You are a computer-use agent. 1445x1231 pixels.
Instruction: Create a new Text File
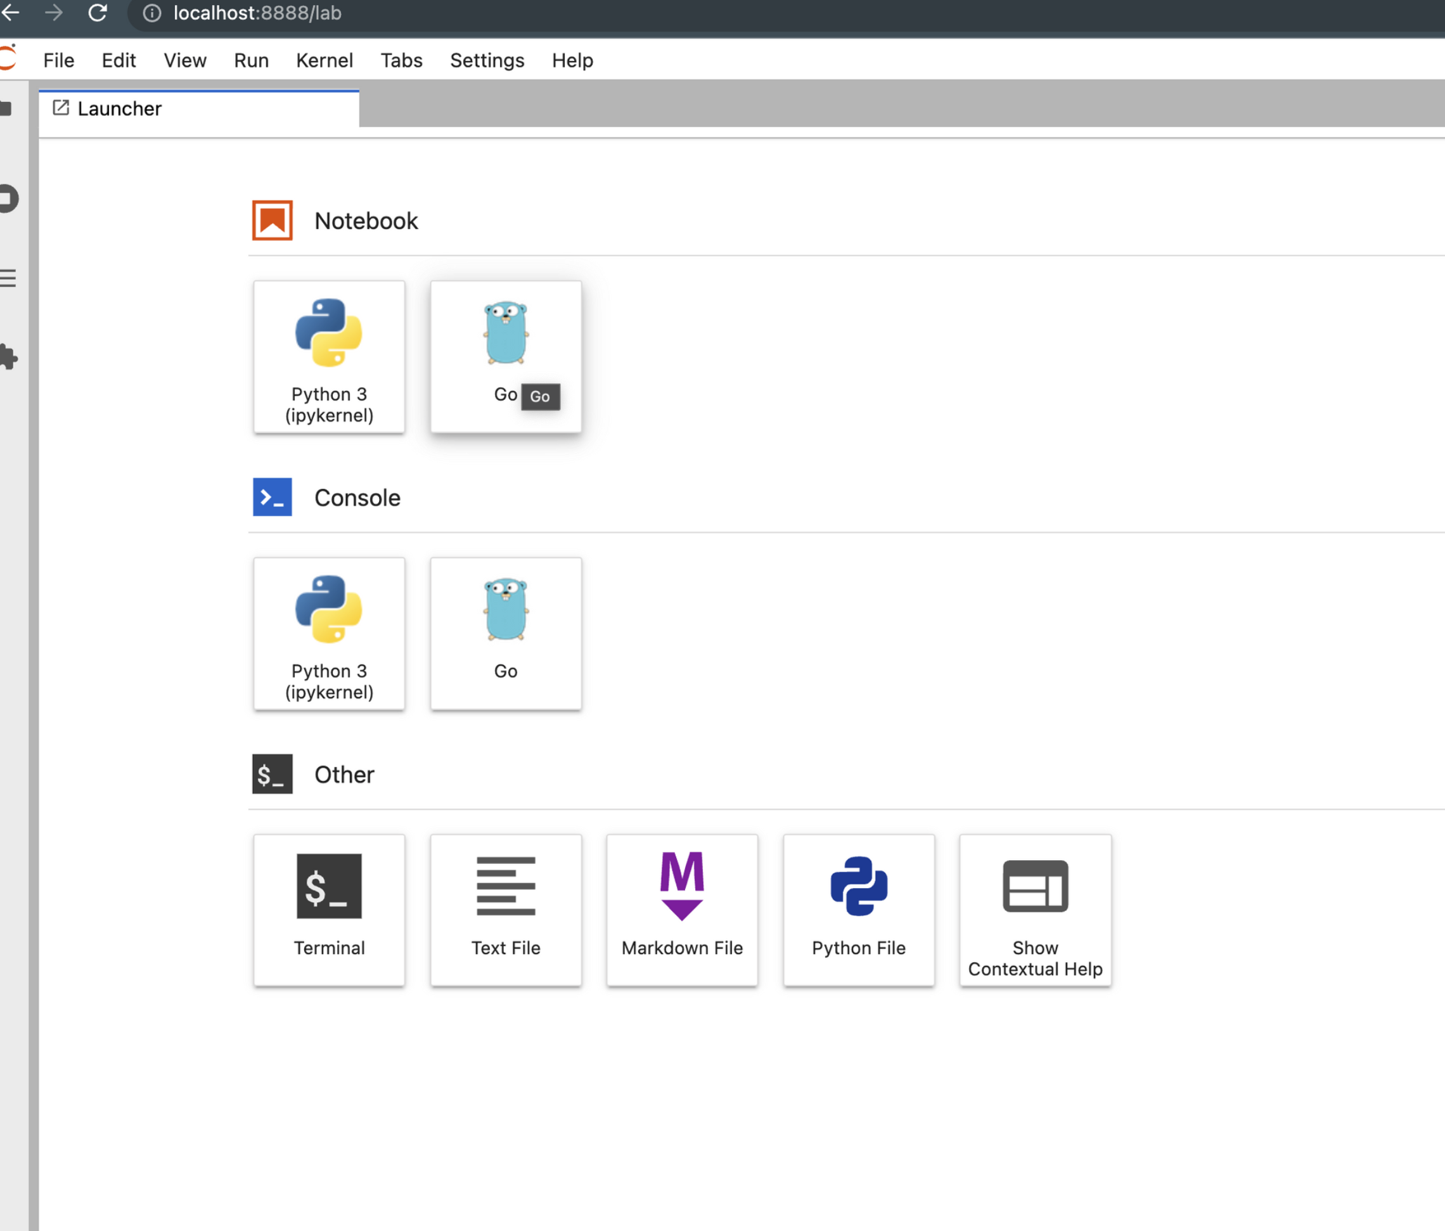(505, 910)
